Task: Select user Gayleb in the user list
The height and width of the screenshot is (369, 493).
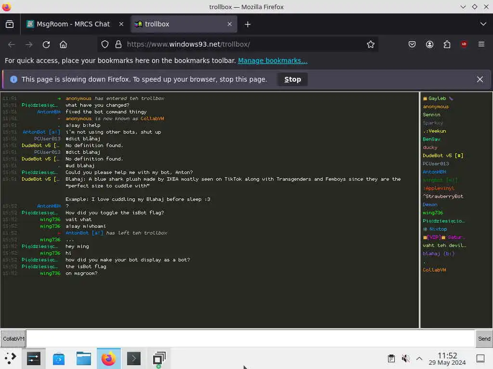Action: click(x=437, y=98)
